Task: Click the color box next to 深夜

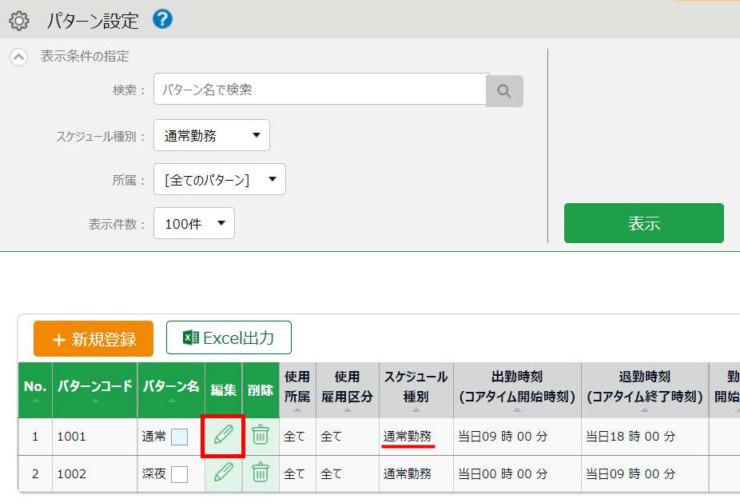Action: pos(180,474)
